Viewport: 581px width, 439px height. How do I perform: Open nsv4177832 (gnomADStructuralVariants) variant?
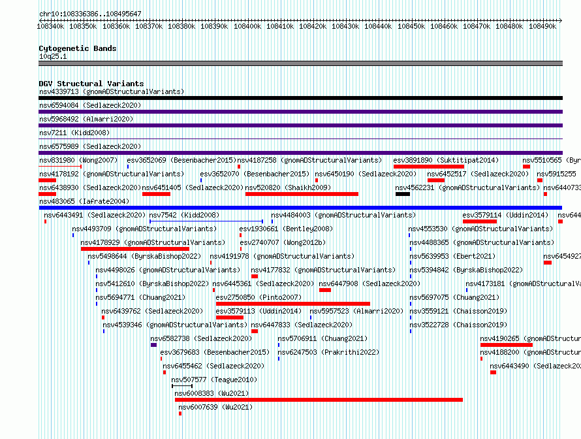click(x=323, y=270)
